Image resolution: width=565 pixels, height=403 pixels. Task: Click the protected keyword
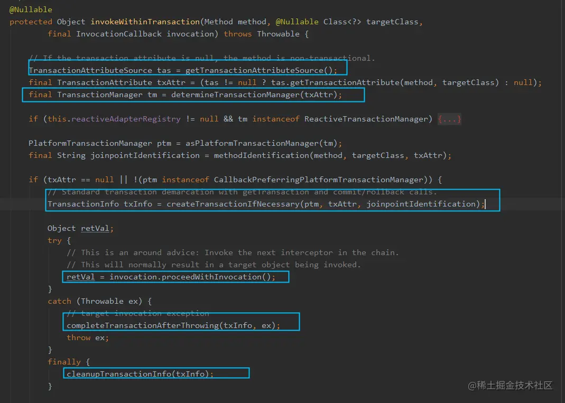(31, 22)
